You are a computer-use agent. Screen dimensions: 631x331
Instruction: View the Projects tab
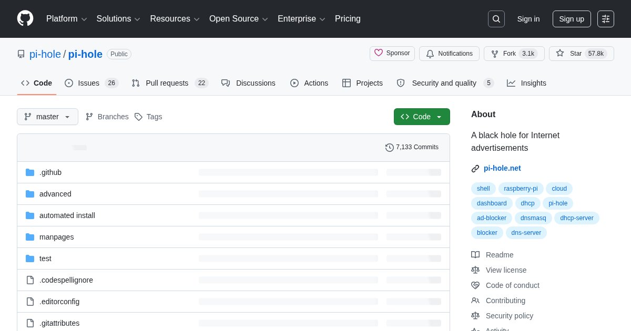coord(362,83)
